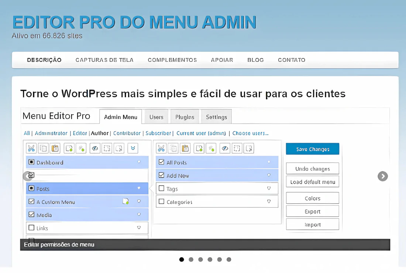Viewport: 406px width, 273px height.
Task: Click the New separator icon in the left toolbar
Action: tap(81, 148)
